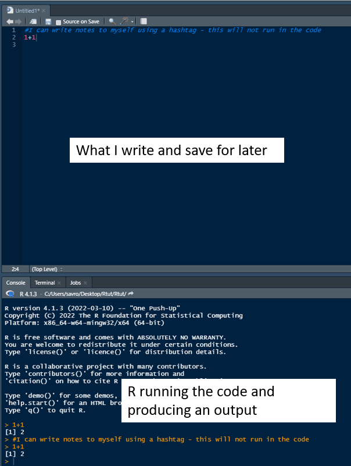
Task: Switch to the Jobs tab
Action: coord(75,282)
